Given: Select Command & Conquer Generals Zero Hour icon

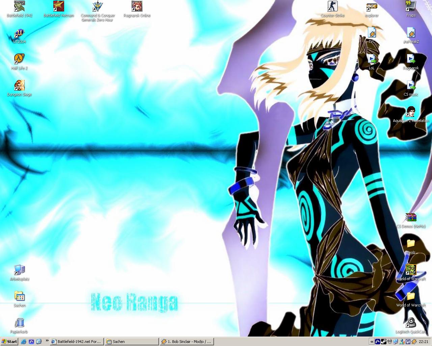Looking at the screenshot, I should (98, 11).
